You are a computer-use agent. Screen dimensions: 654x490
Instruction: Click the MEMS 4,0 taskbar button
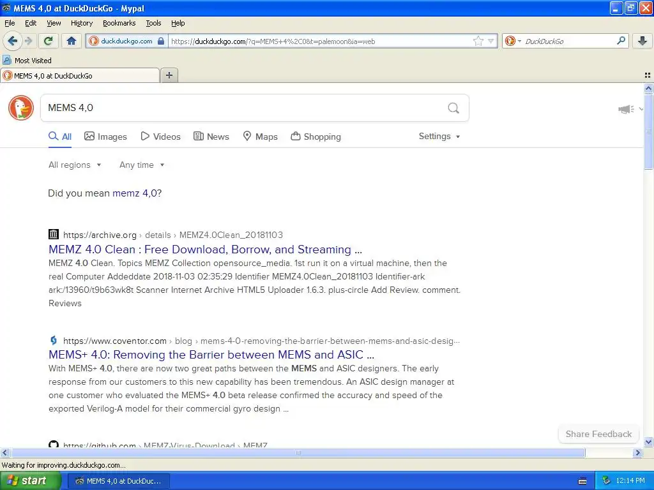(x=118, y=481)
